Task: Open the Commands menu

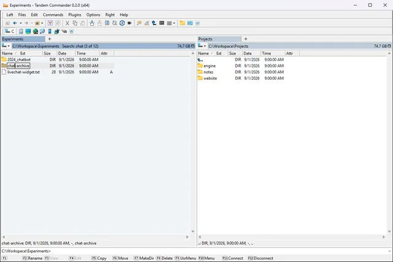Action: tap(53, 15)
